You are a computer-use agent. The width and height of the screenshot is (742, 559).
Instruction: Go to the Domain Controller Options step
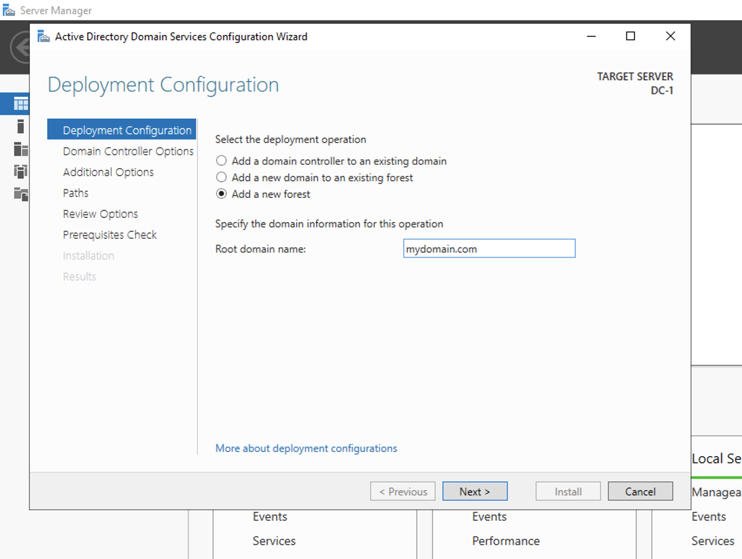[x=128, y=151]
